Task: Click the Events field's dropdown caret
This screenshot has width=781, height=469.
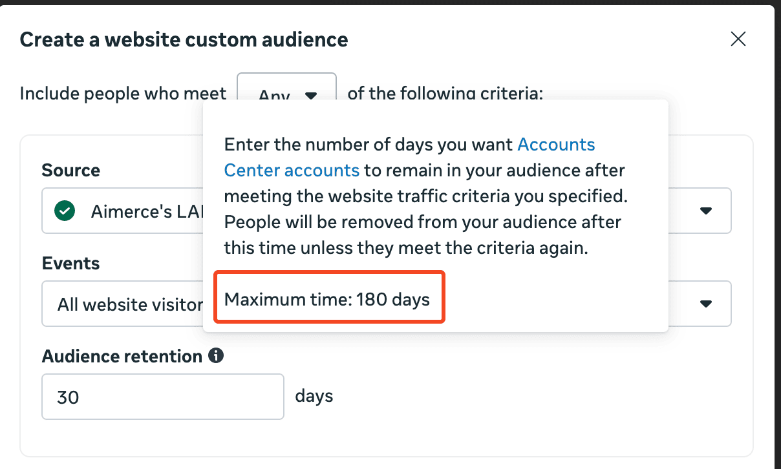Action: [x=706, y=304]
